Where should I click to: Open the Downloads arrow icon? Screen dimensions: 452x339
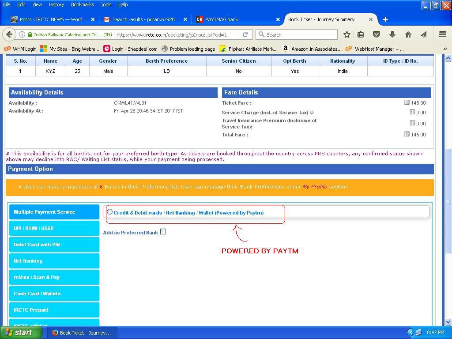392,34
